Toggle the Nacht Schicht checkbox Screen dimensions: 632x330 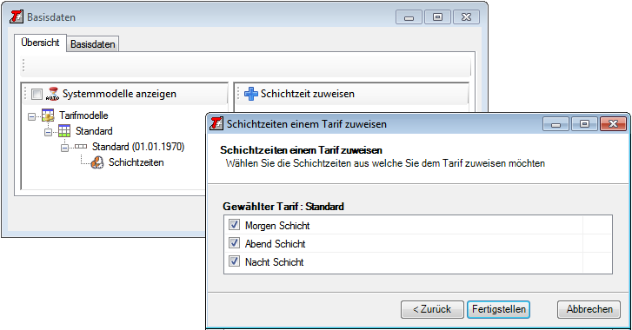tap(234, 261)
